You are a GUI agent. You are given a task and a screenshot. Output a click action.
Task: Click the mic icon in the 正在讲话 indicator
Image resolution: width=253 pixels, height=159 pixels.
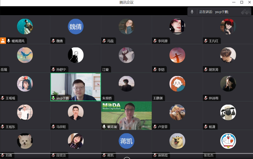pos(192,12)
